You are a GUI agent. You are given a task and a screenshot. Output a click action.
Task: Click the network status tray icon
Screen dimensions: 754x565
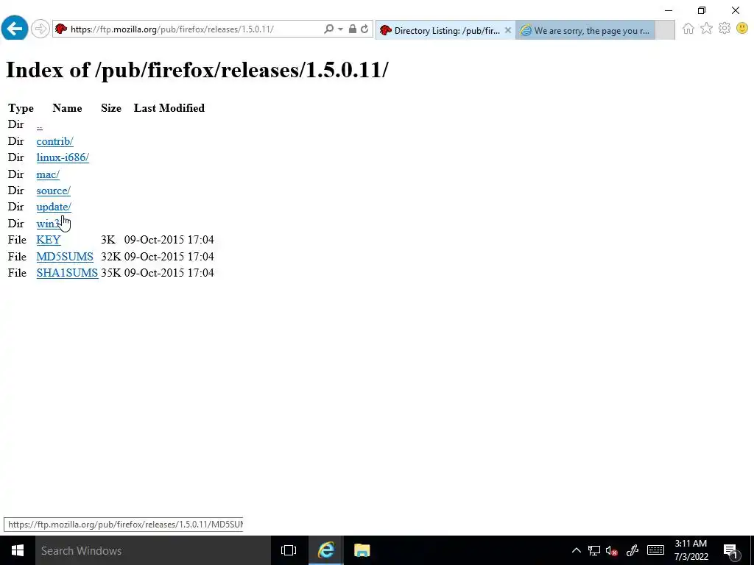pos(594,550)
